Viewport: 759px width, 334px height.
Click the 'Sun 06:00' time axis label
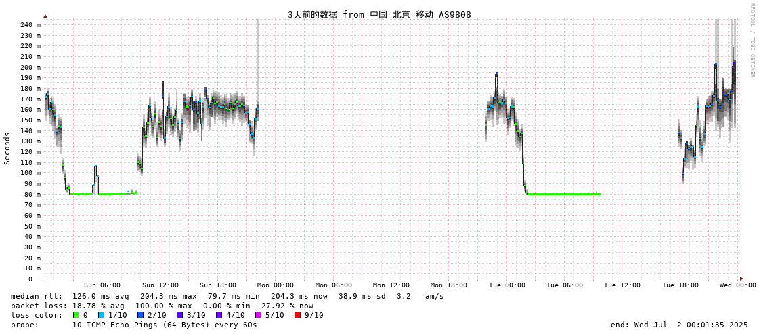click(x=102, y=285)
